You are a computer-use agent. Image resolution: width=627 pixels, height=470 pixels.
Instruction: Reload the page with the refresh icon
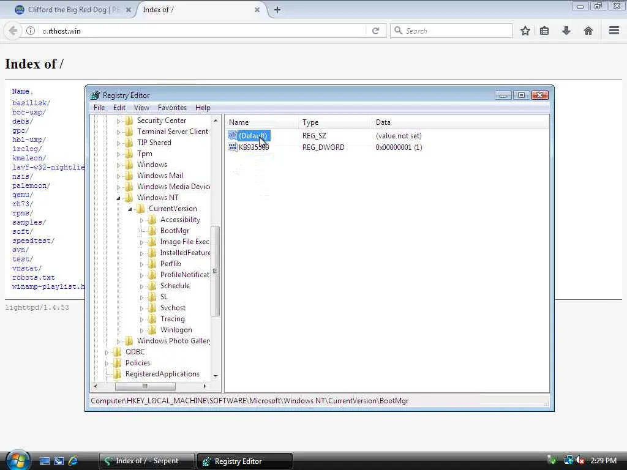[x=375, y=31]
